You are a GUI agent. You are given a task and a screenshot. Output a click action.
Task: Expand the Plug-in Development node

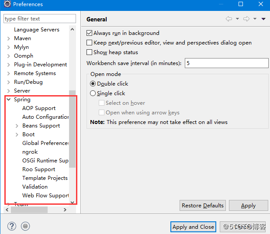[9, 65]
